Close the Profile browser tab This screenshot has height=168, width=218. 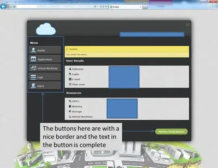(x=141, y=7)
